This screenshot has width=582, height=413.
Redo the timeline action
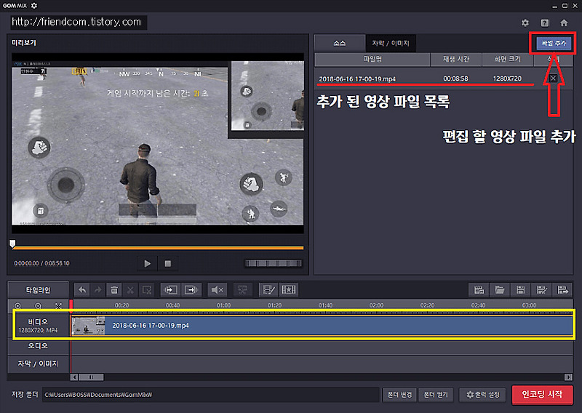pos(98,290)
